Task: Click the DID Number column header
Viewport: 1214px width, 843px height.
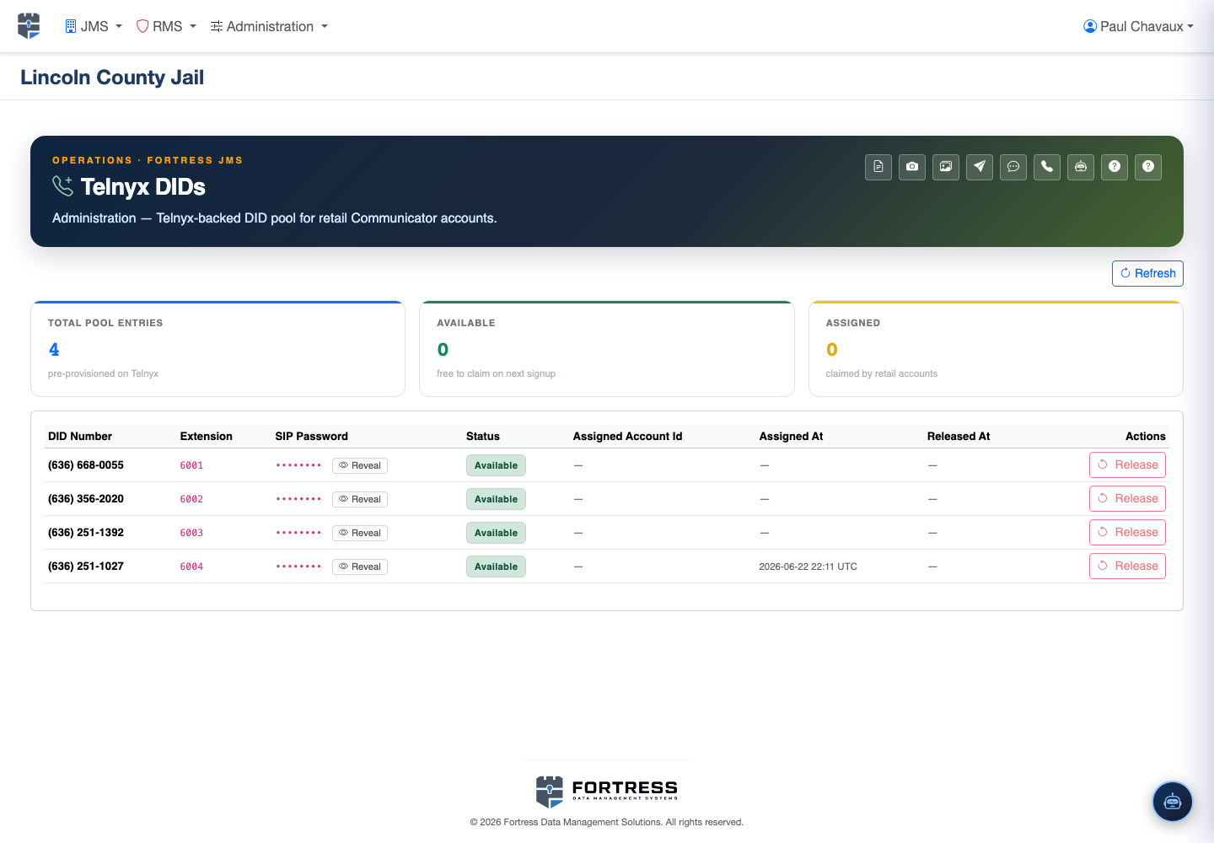Action: [x=80, y=436]
